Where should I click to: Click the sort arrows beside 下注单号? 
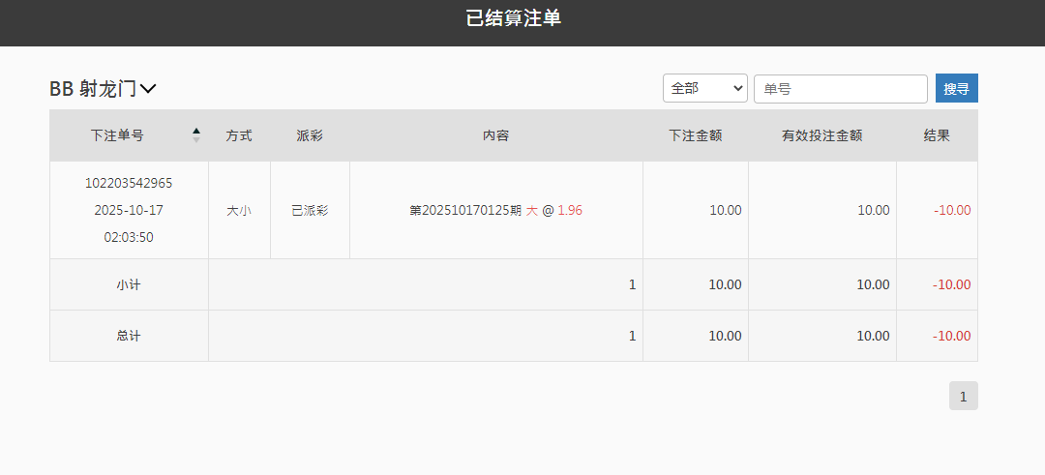click(x=196, y=135)
